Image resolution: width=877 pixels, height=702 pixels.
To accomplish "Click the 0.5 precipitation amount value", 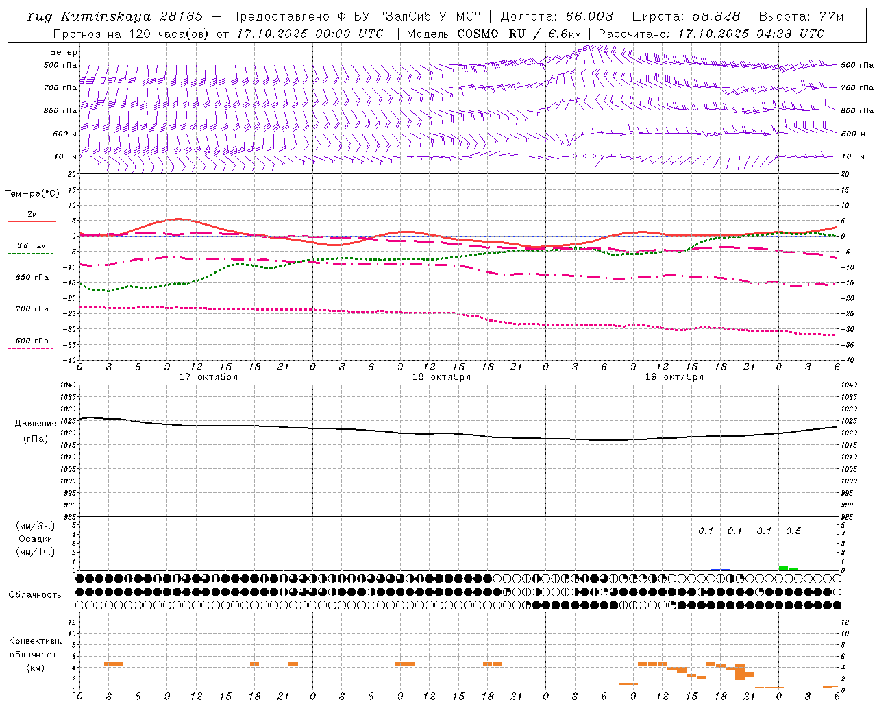I will point(793,531).
